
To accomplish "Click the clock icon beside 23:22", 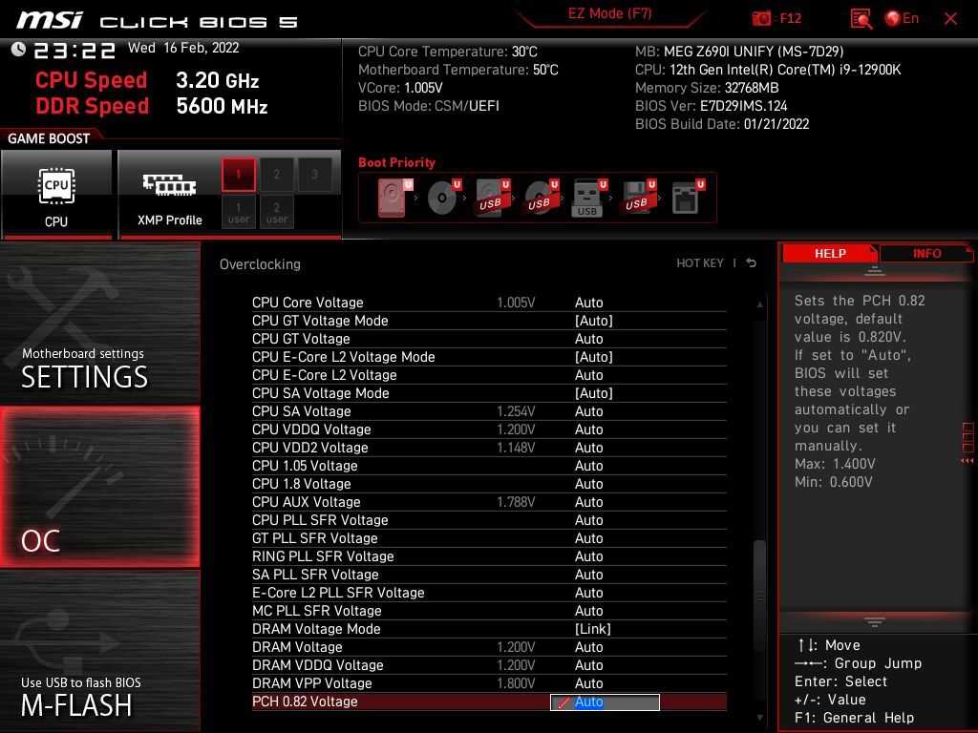I will [x=18, y=50].
